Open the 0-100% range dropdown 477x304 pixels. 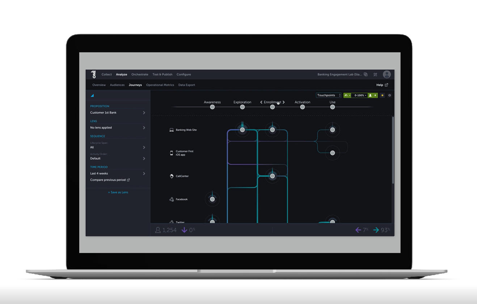pyautogui.click(x=360, y=95)
